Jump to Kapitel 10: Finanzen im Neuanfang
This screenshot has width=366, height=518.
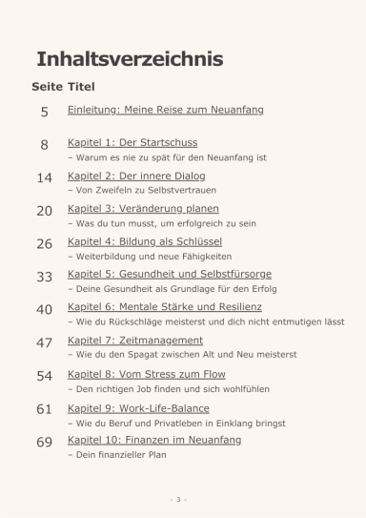point(154,441)
